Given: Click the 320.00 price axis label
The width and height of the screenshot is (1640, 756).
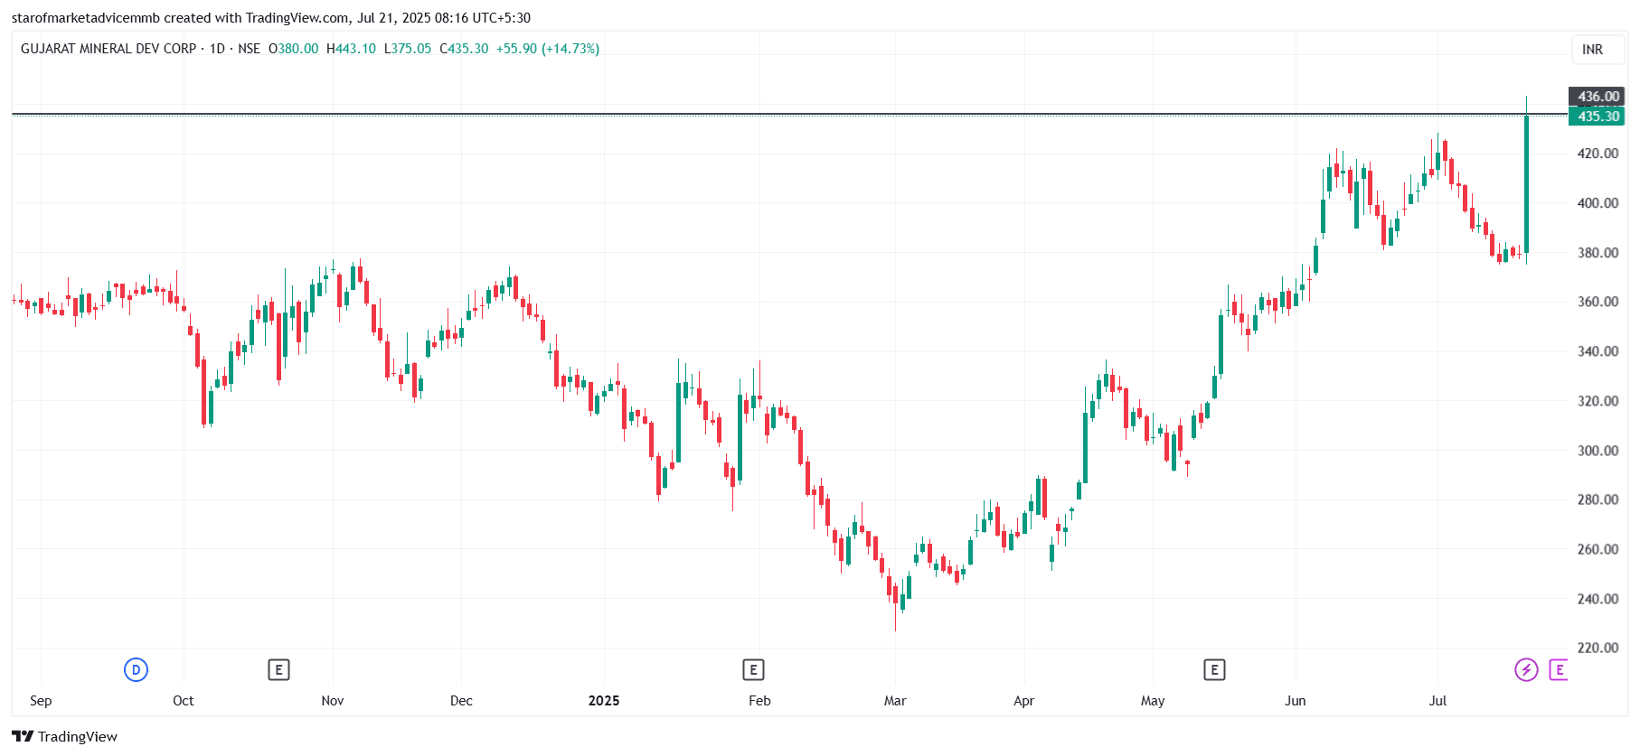Looking at the screenshot, I should 1598,401.
